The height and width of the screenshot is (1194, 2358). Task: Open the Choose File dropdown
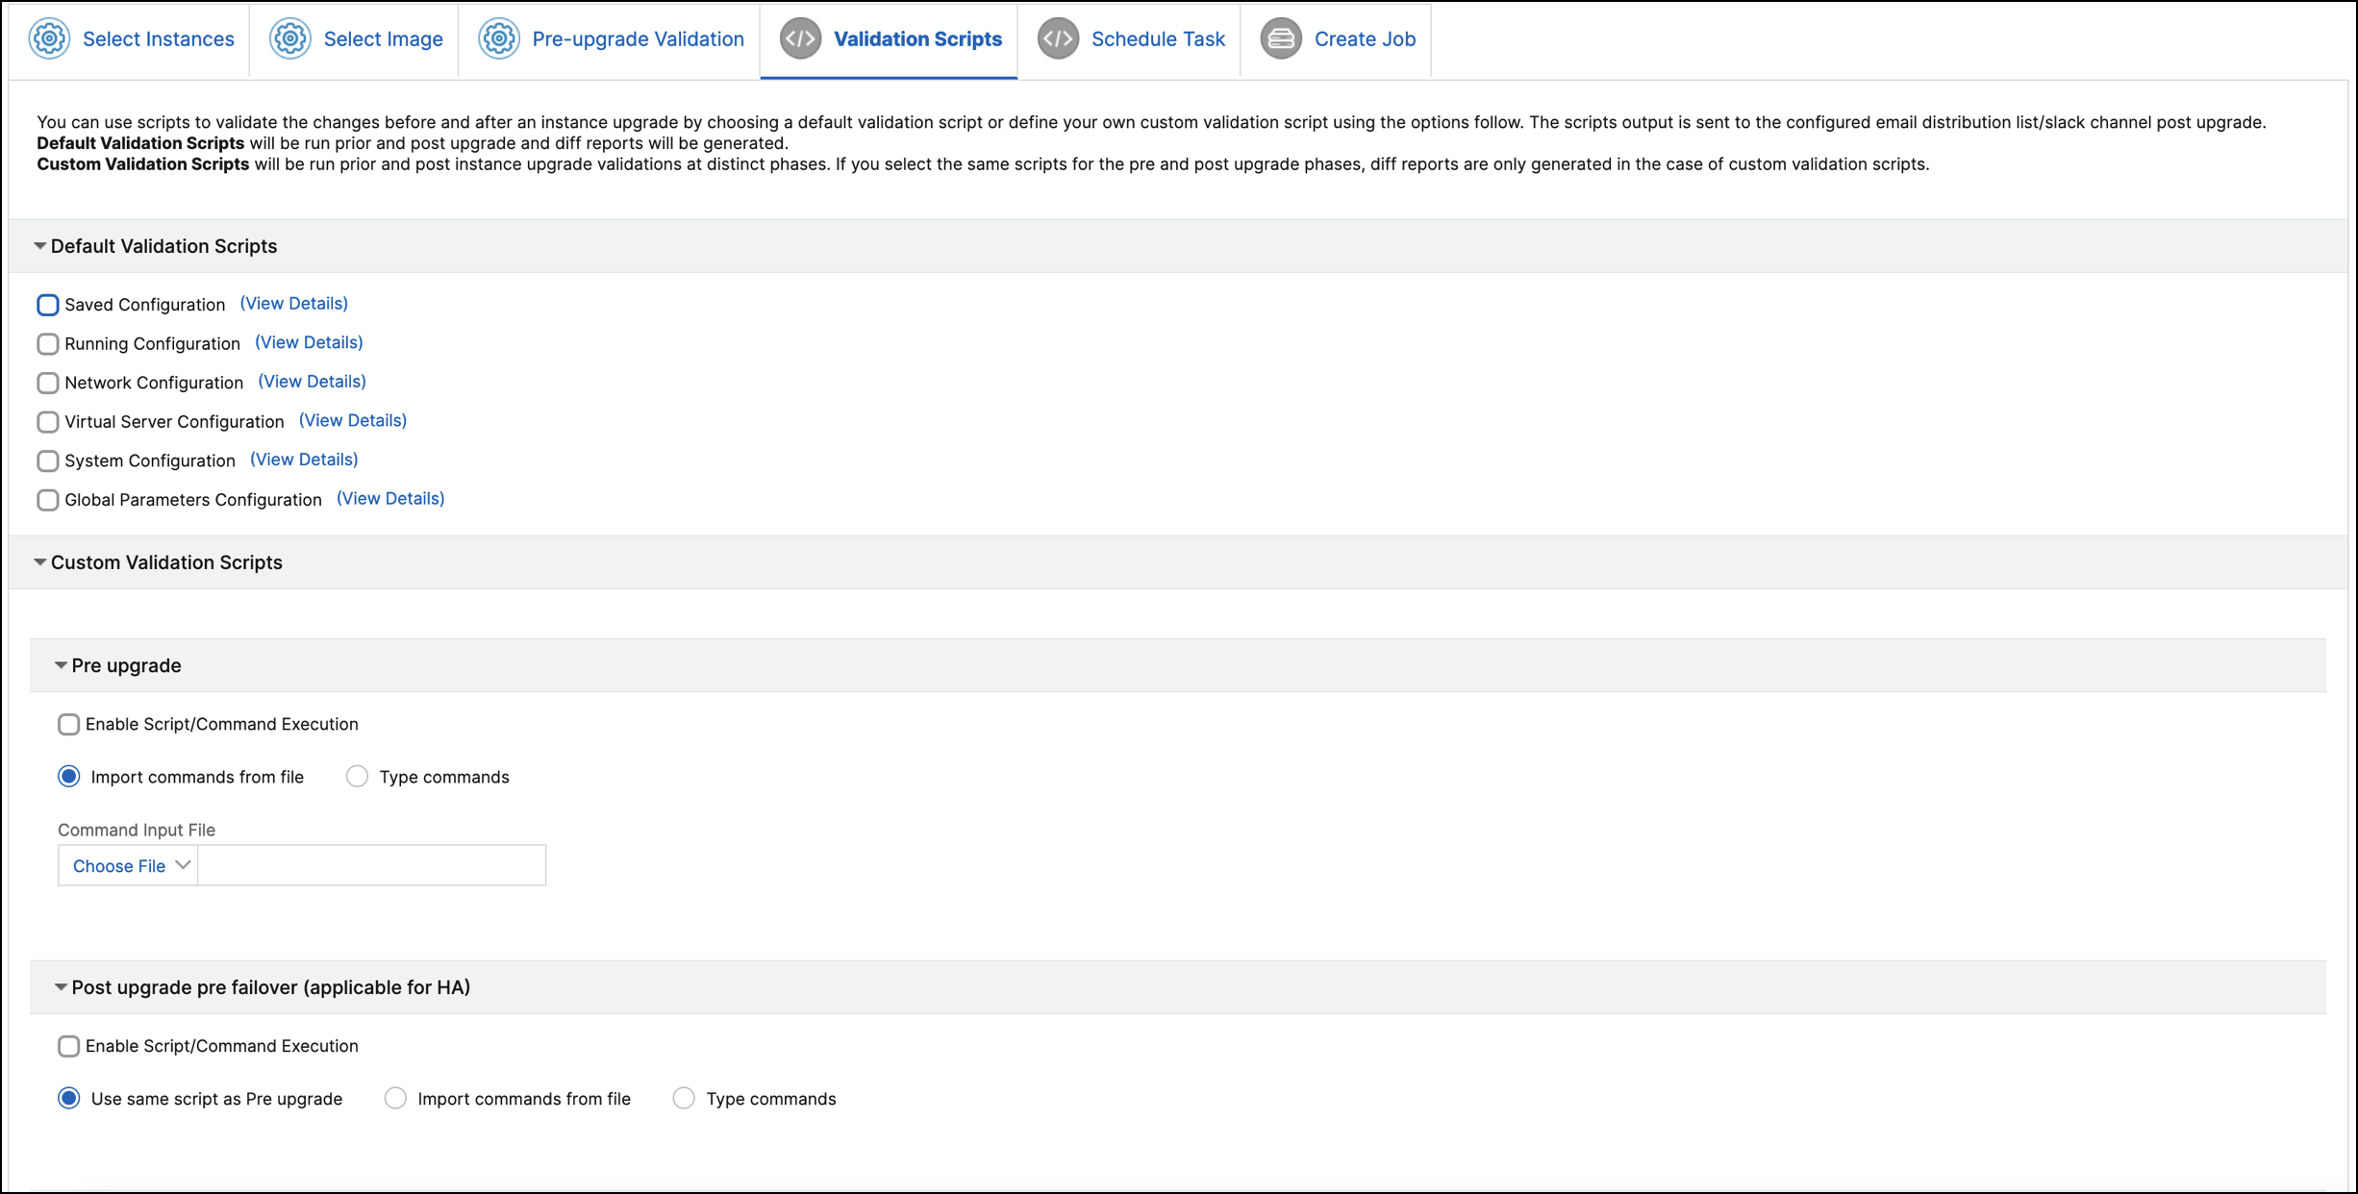click(128, 865)
